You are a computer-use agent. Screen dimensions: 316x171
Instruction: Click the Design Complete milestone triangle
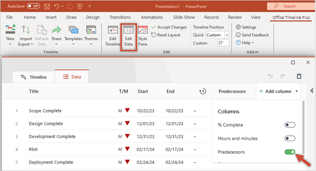click(x=127, y=123)
